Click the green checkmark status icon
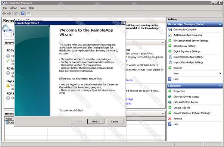Viewport: 224px width, 147px height. [x=8, y=60]
